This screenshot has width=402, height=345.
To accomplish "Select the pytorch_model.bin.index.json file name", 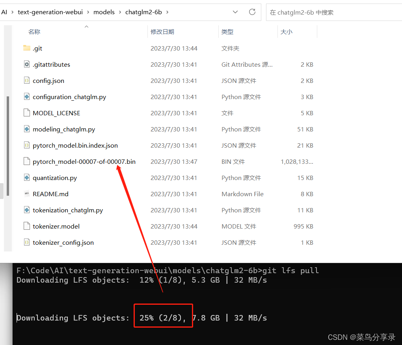I will [75, 145].
